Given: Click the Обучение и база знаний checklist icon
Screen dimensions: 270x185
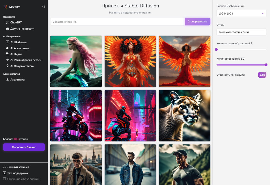Looking at the screenshot, I should [x=5, y=179].
